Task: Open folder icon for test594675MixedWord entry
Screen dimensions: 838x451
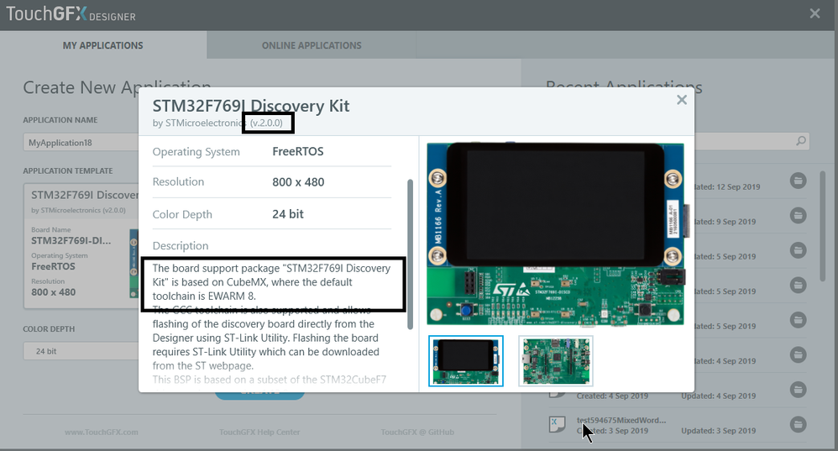Action: (x=798, y=424)
